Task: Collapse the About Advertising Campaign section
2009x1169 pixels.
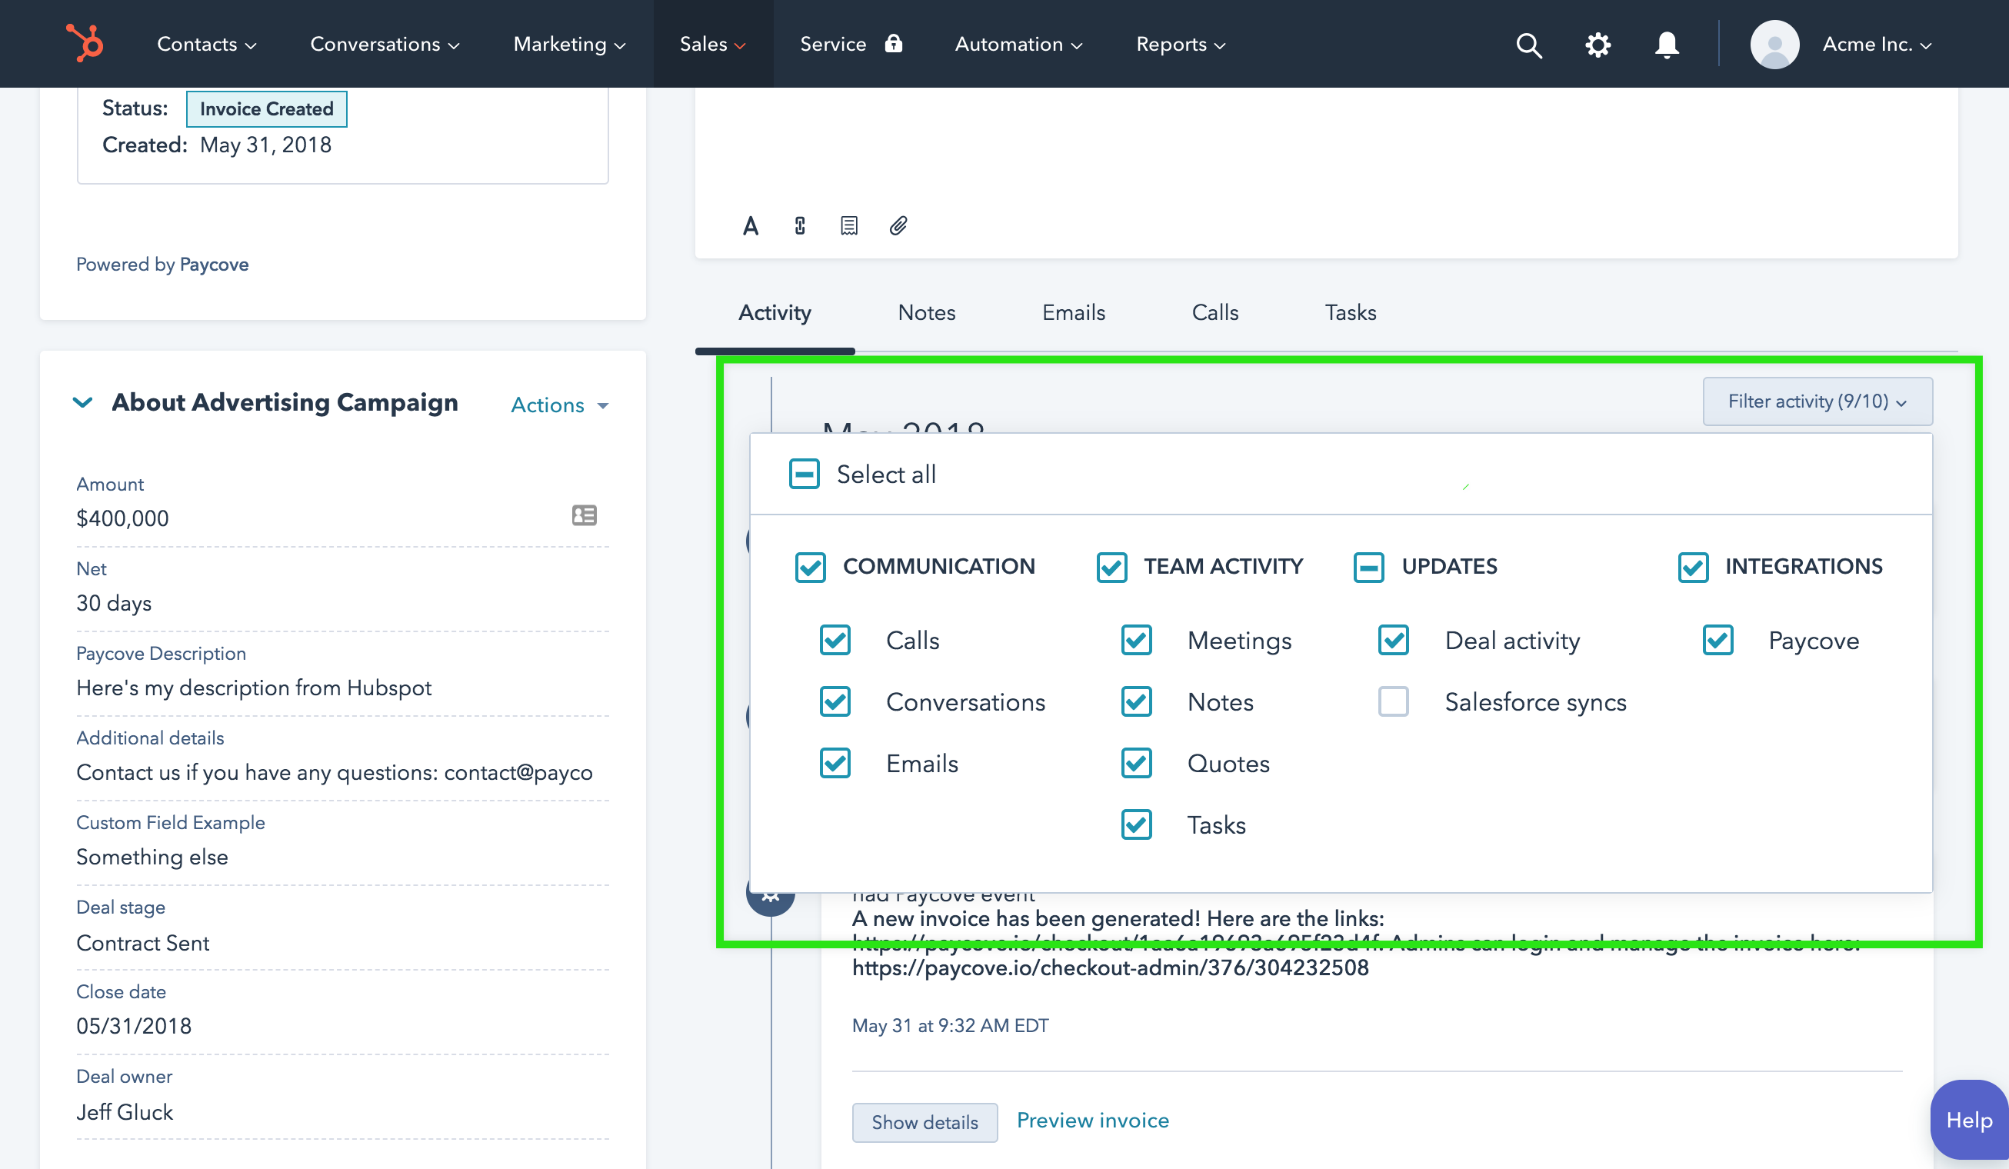Action: point(83,402)
